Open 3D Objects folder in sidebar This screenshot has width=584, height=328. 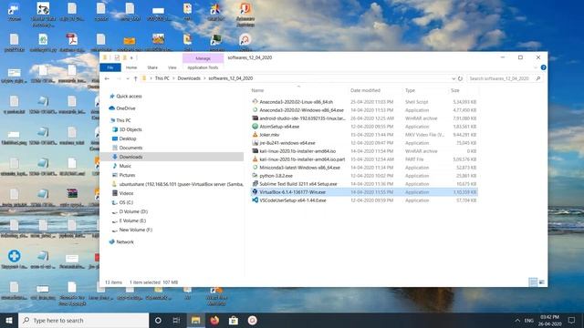130,129
